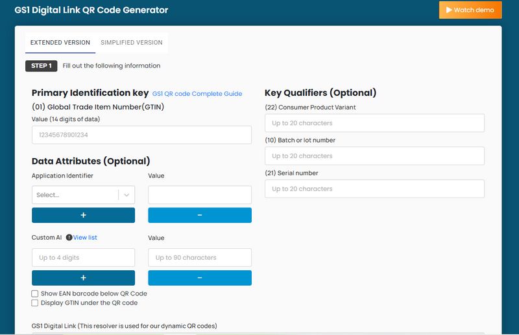The image size is (519, 335).
Task: Add a Custom AI row with plus button
Action: click(83, 278)
